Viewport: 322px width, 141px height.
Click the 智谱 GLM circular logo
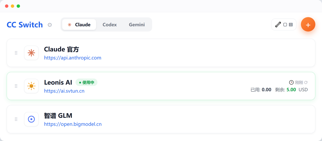(x=31, y=119)
